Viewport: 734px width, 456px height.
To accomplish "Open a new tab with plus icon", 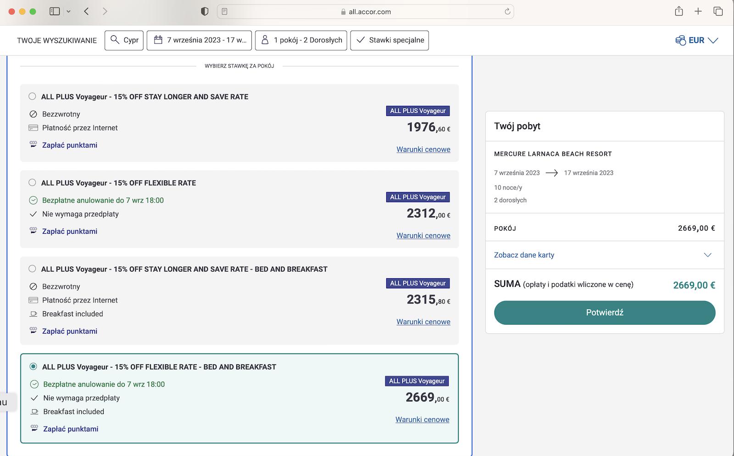I will (698, 11).
